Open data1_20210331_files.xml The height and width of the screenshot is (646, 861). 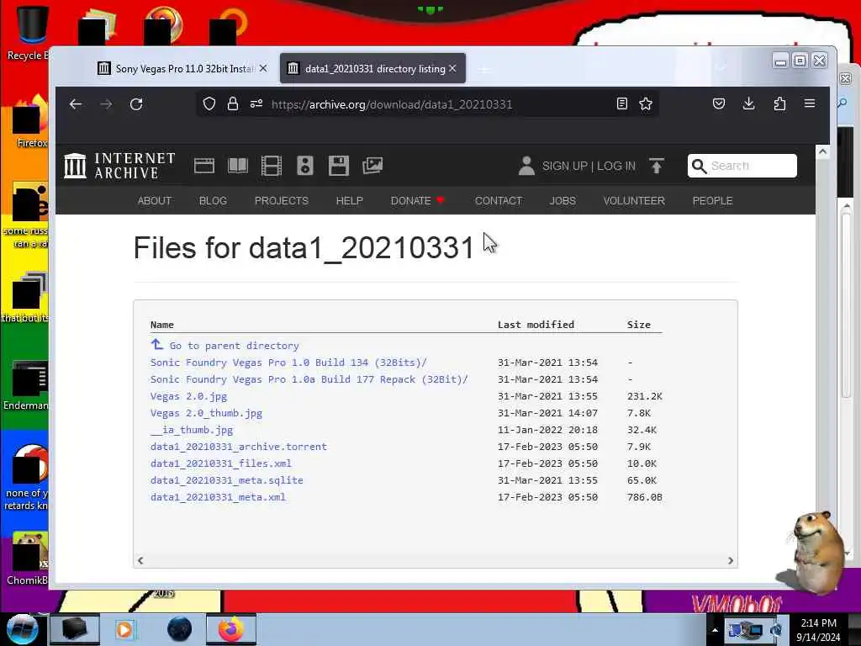221,463
